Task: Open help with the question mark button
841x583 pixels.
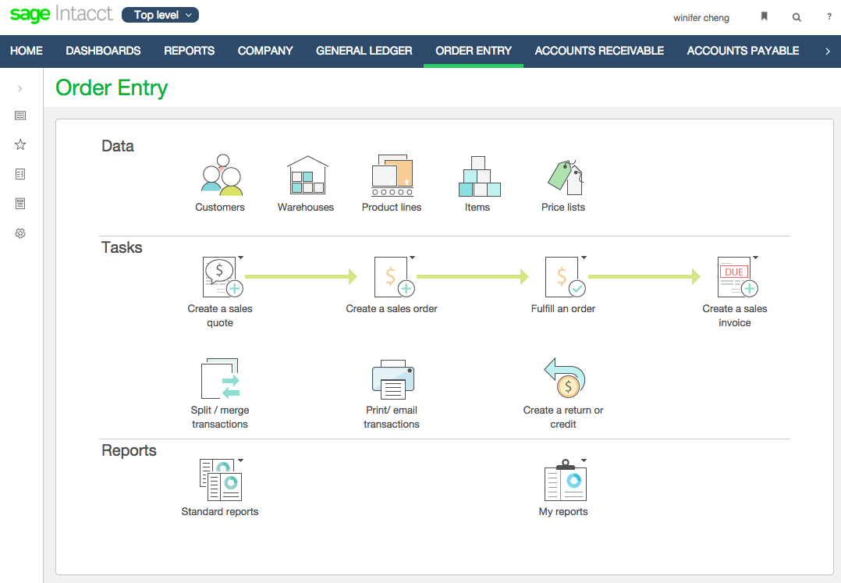Action: 829,16
